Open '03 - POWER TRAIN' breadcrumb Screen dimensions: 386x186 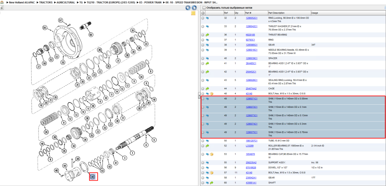[151, 2]
